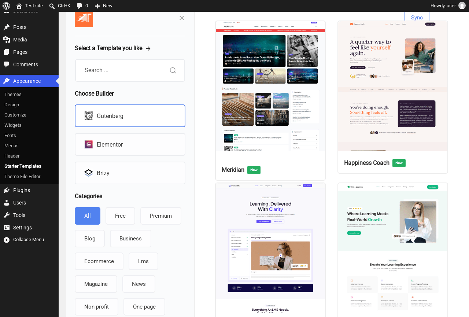The width and height of the screenshot is (469, 317).
Task: Open Settings via its sliders icon
Action: [x=7, y=228]
